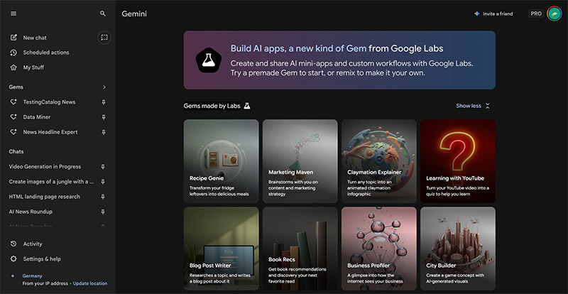
Task: Open the Learning with YouTube gem card
Action: pyautogui.click(x=457, y=160)
